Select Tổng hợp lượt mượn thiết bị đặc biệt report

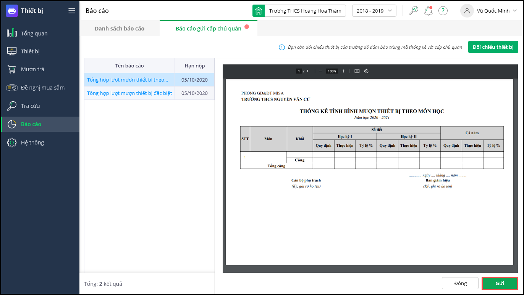coord(129,93)
